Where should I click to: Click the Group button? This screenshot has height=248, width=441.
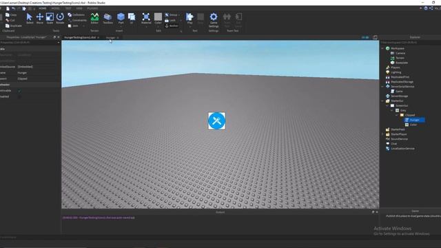[172, 14]
